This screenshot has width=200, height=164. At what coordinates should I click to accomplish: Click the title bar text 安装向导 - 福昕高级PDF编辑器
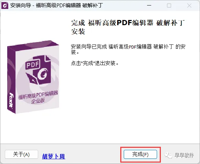[x=56, y=6]
